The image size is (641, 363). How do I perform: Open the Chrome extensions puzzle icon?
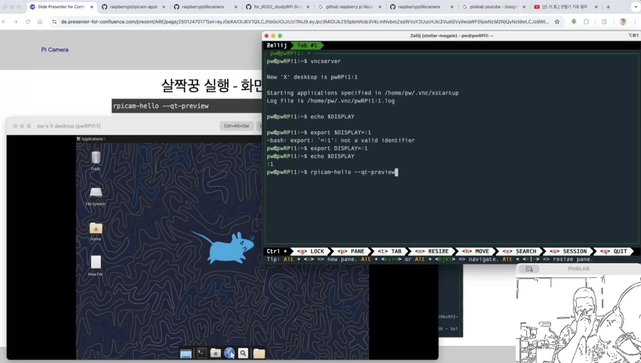click(586, 22)
